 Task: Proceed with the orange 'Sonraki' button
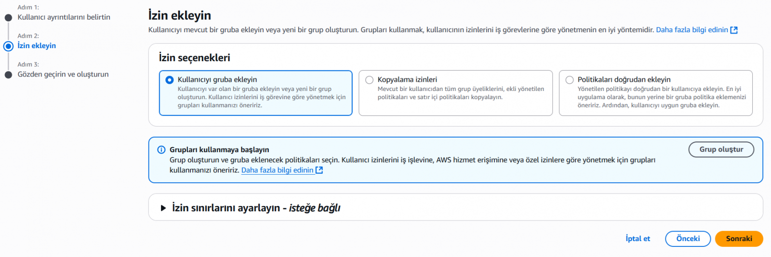pos(739,239)
